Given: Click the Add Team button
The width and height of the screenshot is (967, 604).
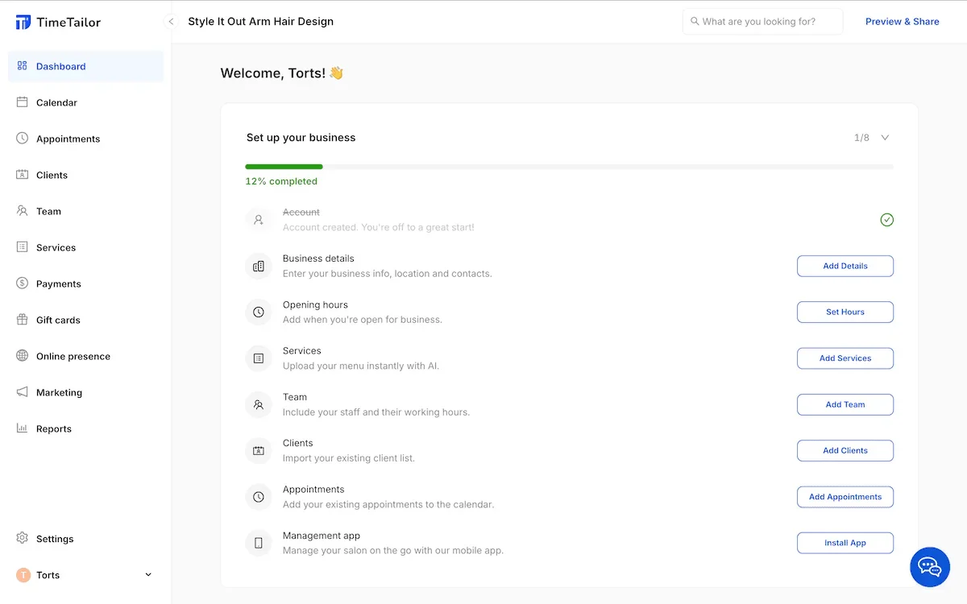Looking at the screenshot, I should coord(845,404).
